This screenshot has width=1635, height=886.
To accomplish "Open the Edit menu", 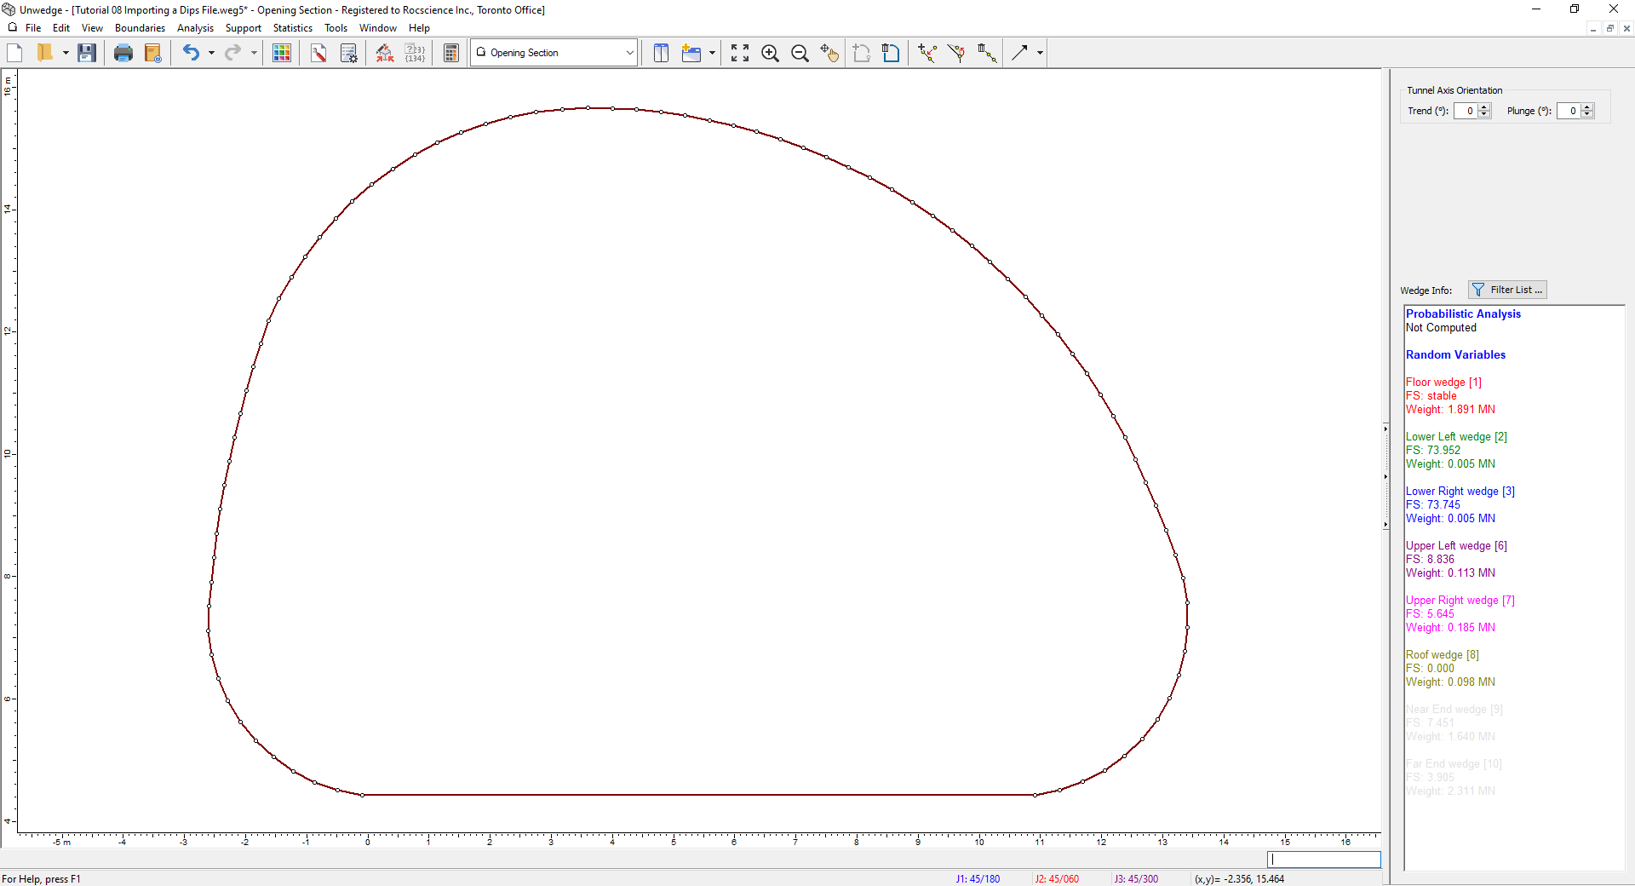I will pyautogui.click(x=61, y=28).
